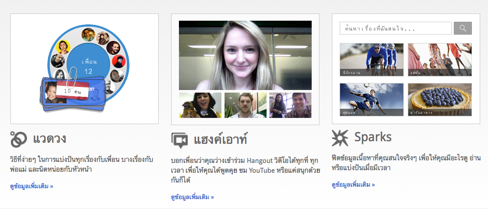Click the Sparks heading text
The height and width of the screenshot is (209, 488).
pos(373,138)
